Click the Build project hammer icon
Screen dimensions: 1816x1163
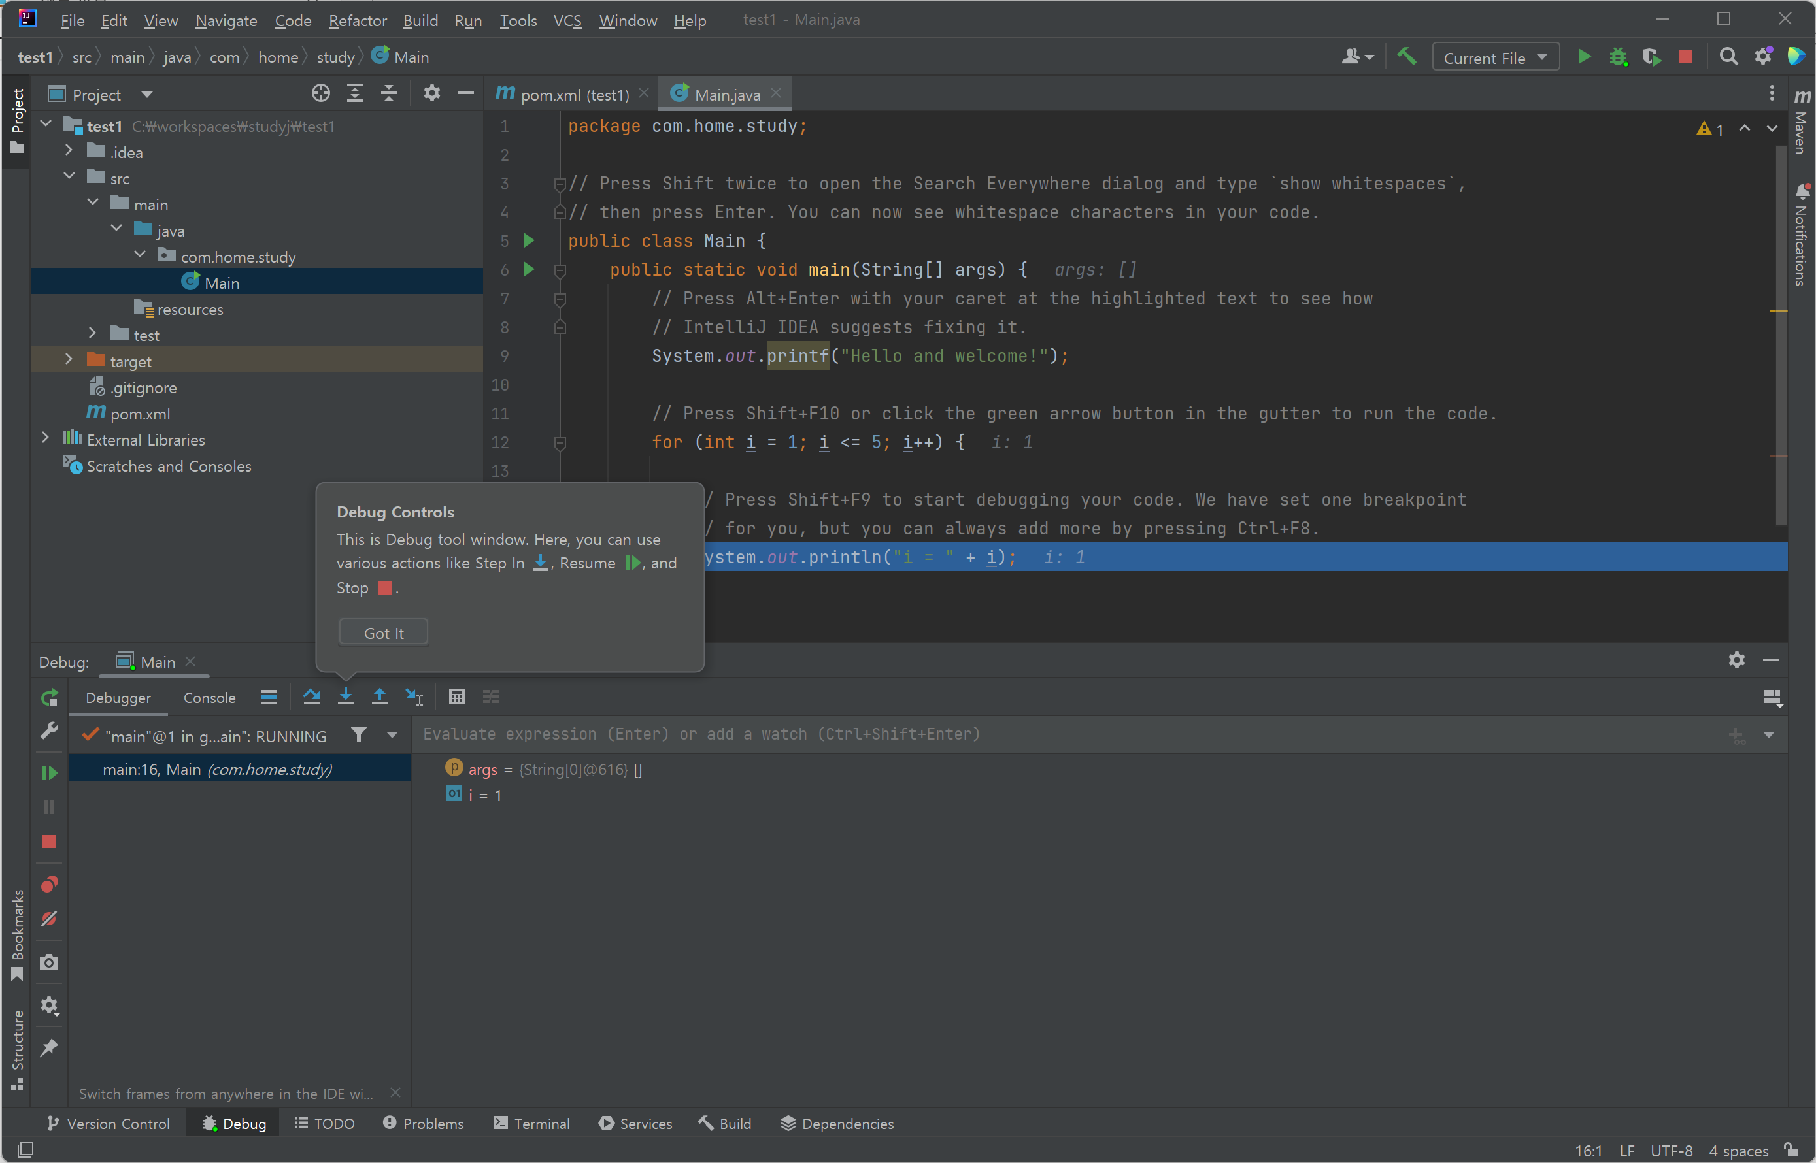tap(1407, 57)
